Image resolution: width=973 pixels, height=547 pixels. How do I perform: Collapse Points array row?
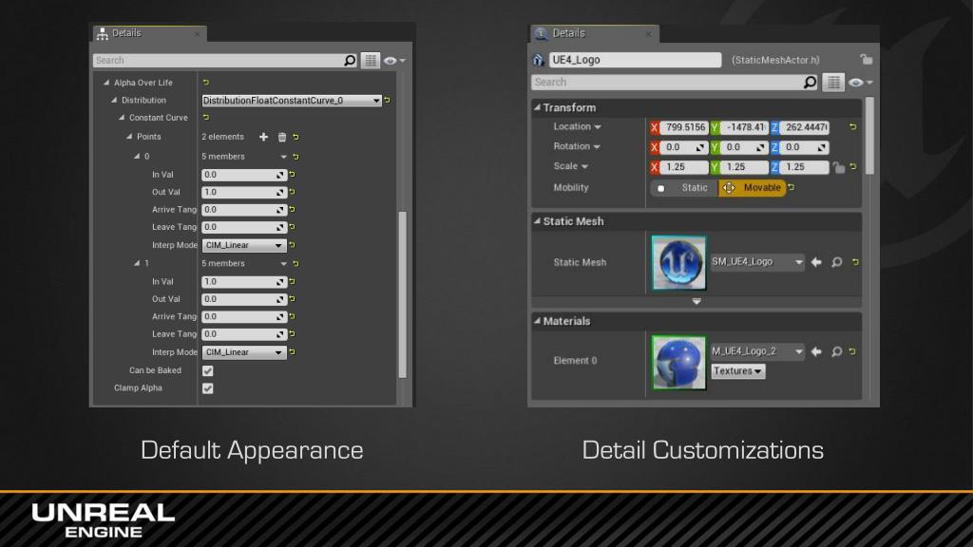[x=129, y=137]
